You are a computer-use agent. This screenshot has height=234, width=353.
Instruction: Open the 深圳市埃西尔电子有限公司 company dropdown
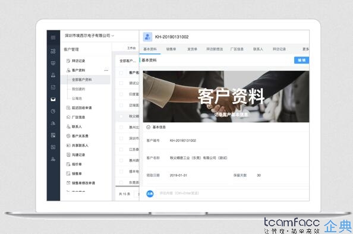[89, 36]
